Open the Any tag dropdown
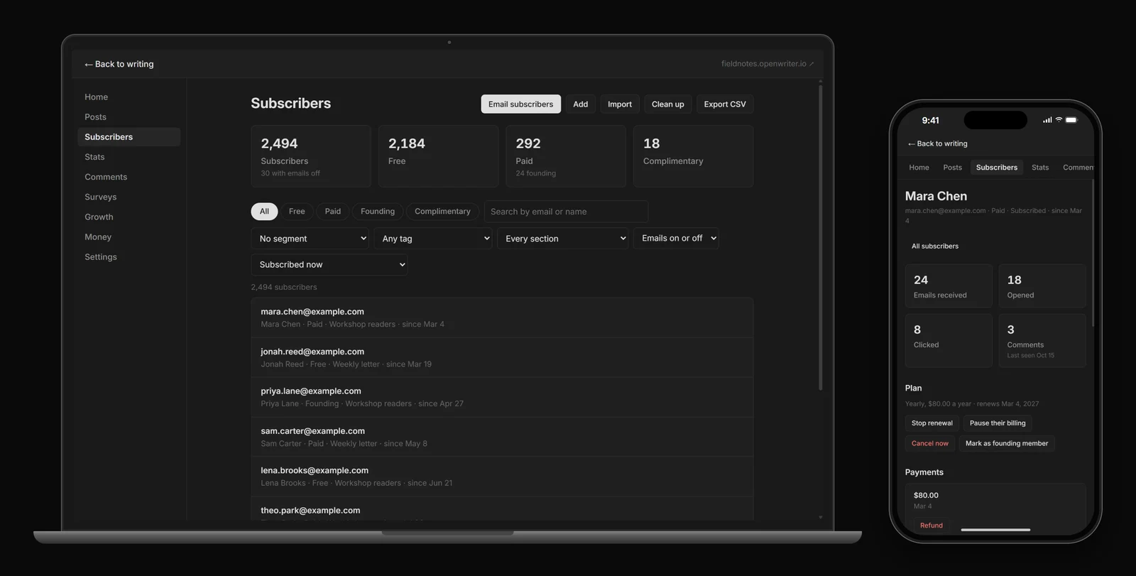 pos(433,239)
